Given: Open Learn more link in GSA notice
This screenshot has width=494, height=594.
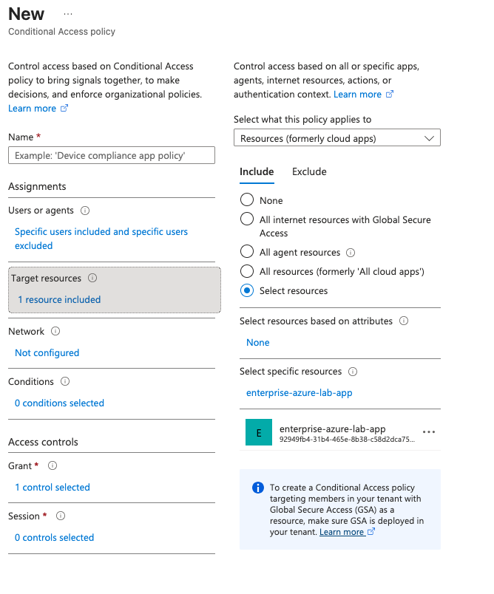Looking at the screenshot, I should pyautogui.click(x=347, y=532).
